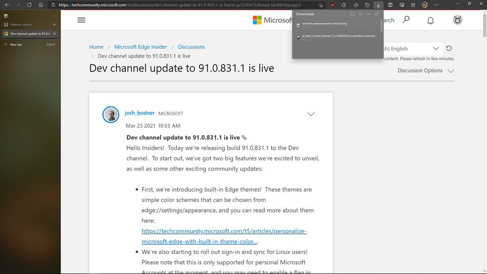487x274 pixels.
Task: Click the site search magnifier
Action: pyautogui.click(x=406, y=20)
